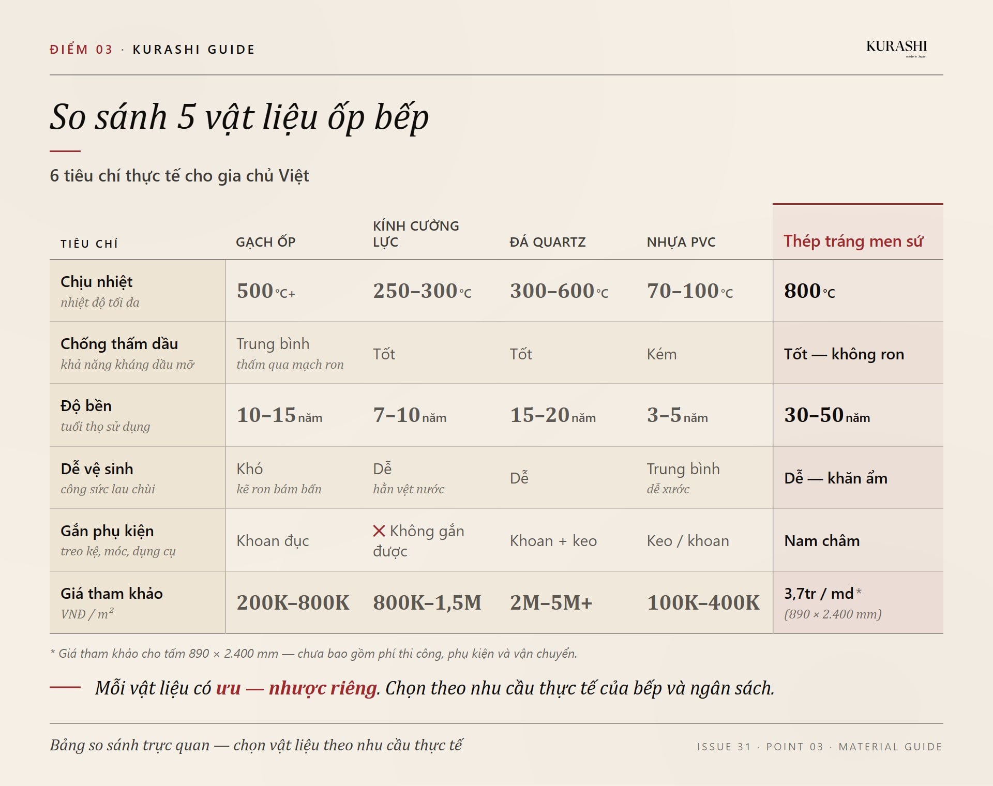Click the 'Khoan đục' cell
This screenshot has width=993, height=786.
pos(273,541)
